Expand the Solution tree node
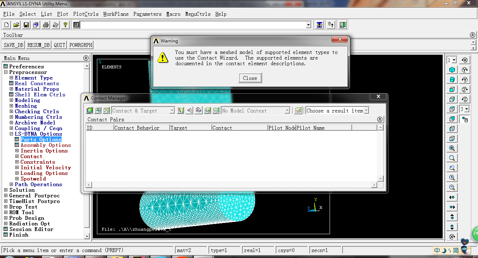The height and width of the screenshot is (258, 478). click(x=6, y=190)
